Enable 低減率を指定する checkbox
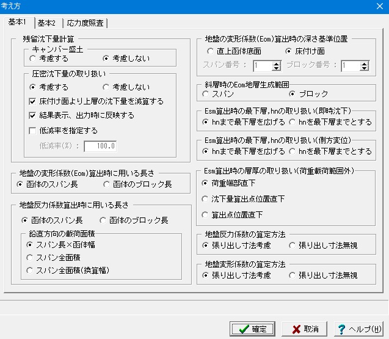Image resolution: width=389 pixels, height=339 pixels. 63,131
